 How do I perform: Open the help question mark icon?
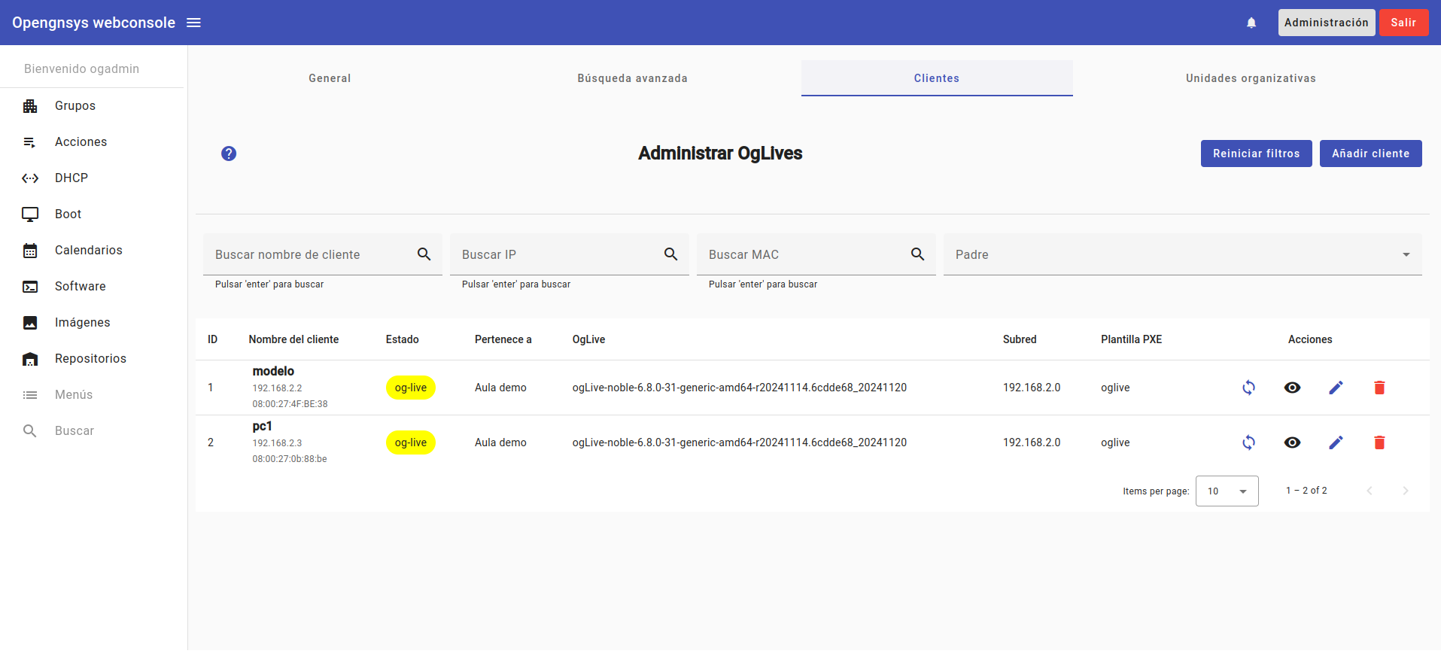point(229,154)
